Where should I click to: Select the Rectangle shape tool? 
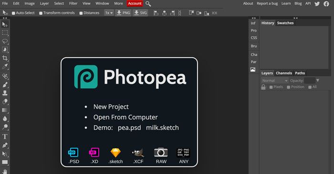(5, 162)
